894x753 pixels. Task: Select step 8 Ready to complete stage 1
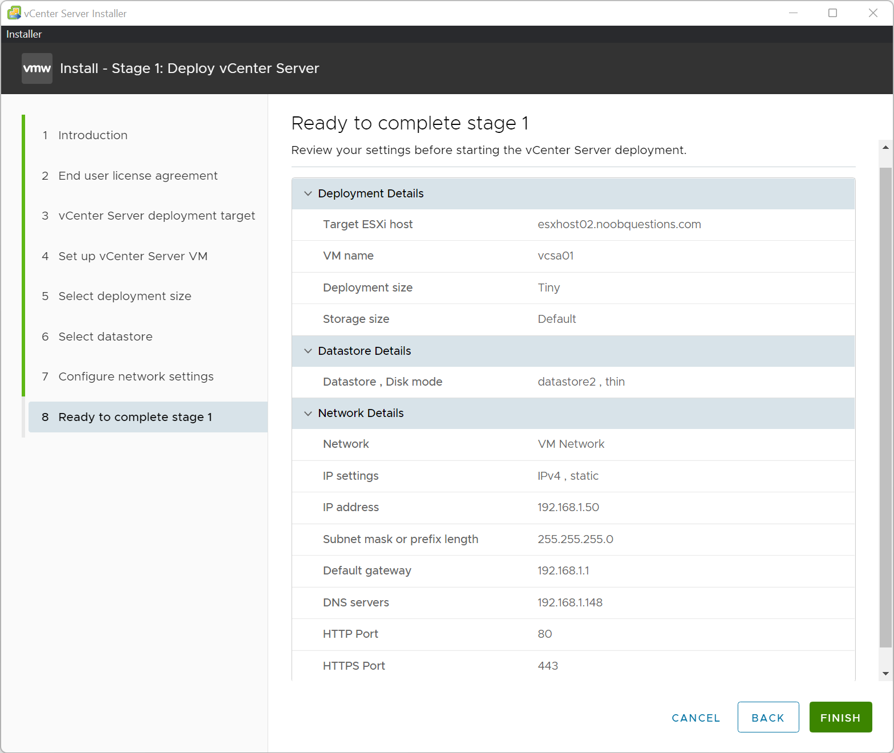135,417
